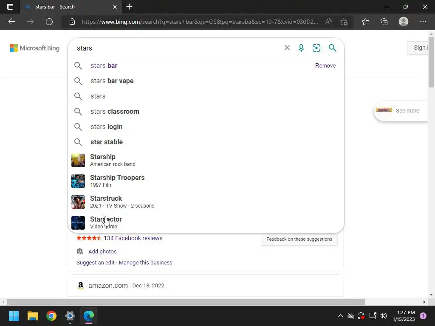The height and width of the screenshot is (326, 435).
Task: Add this page to favorites
Action: (x=344, y=22)
